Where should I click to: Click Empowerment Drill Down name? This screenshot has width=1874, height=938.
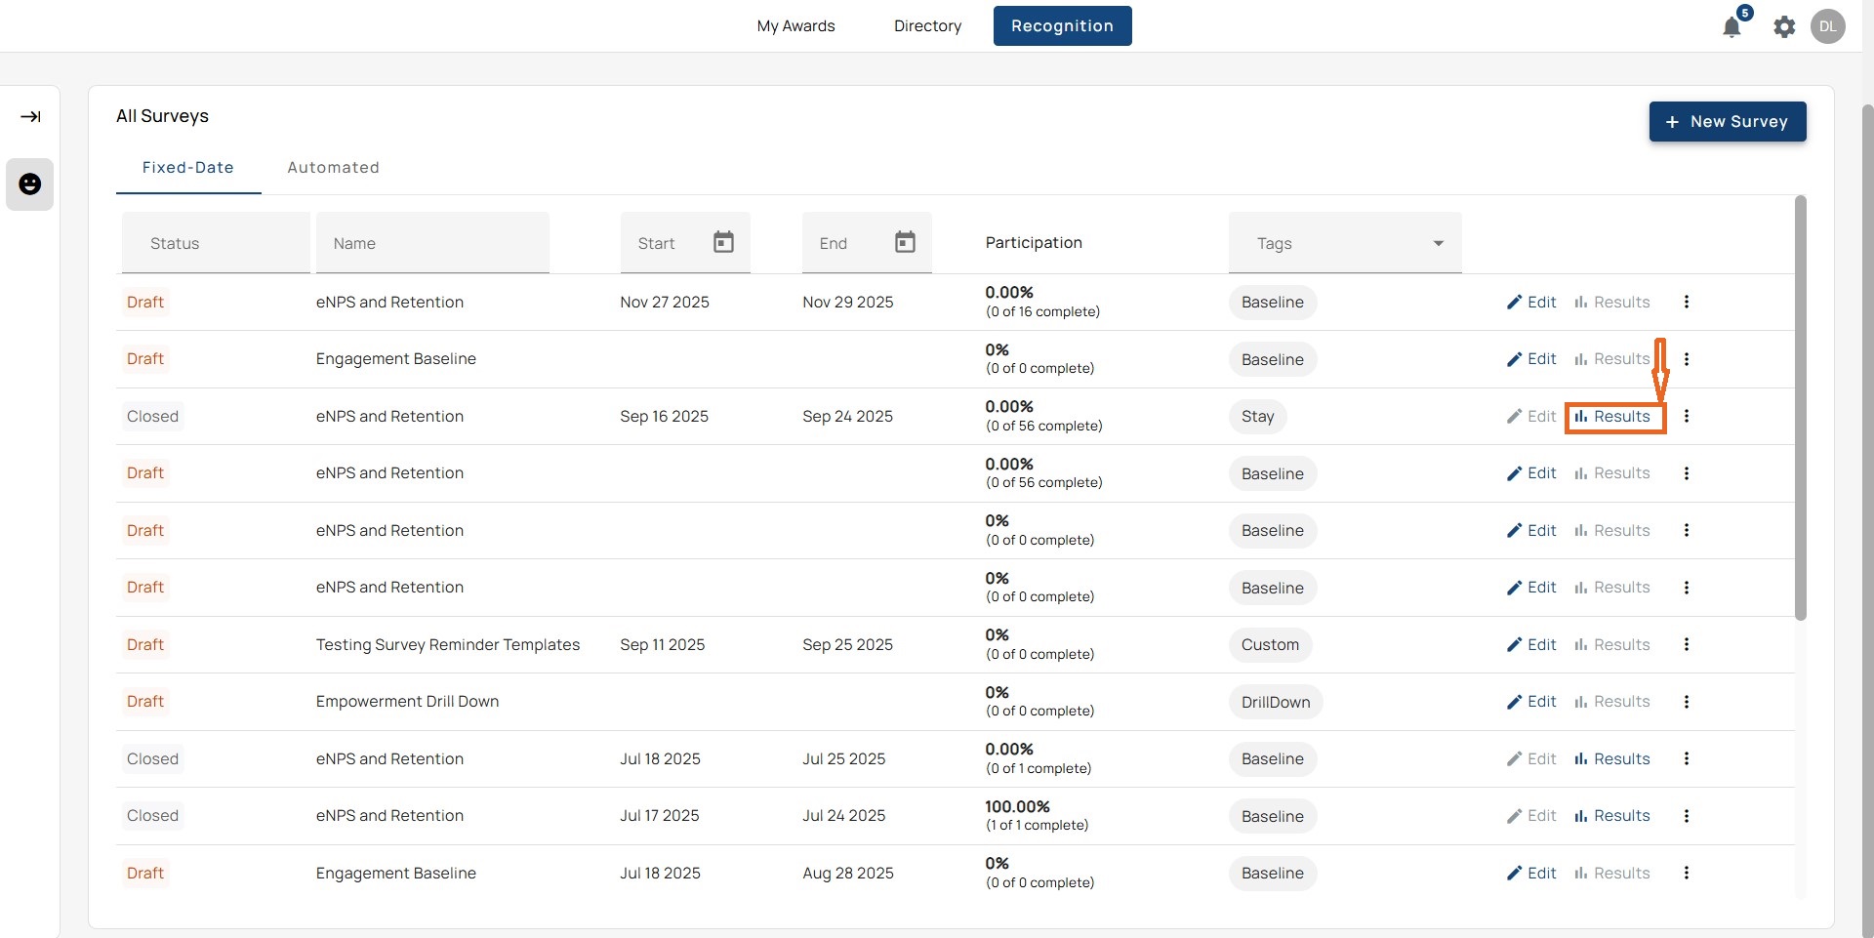407,702
